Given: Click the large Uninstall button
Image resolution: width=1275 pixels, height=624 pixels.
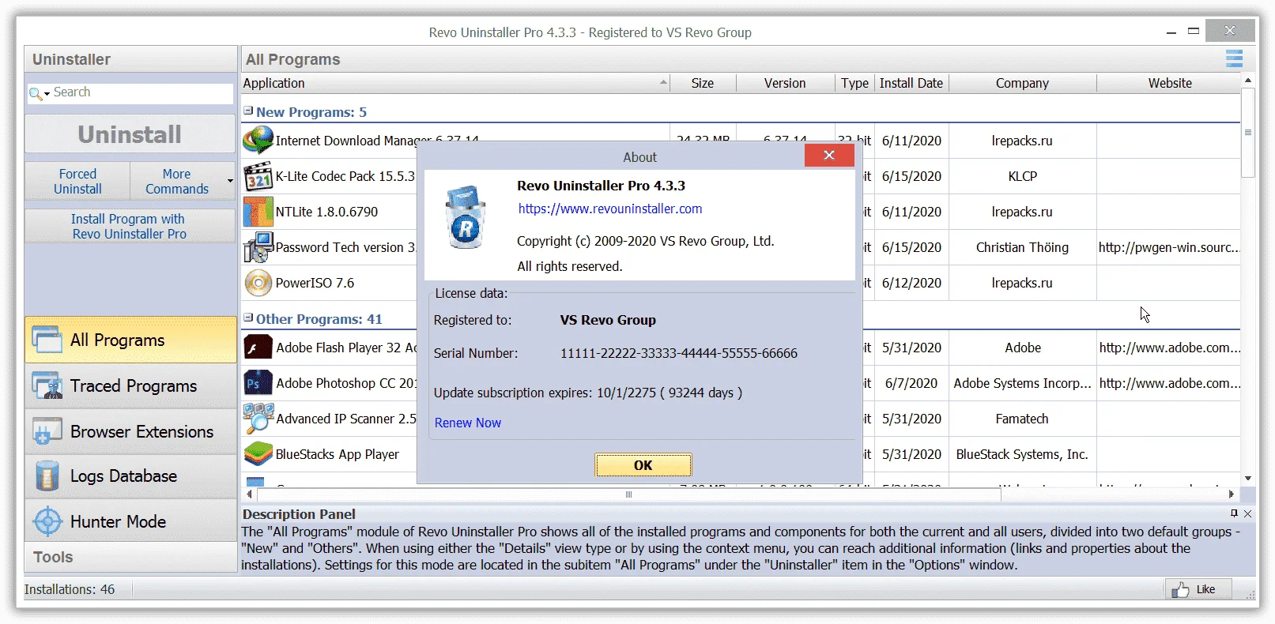Looking at the screenshot, I should coord(130,134).
